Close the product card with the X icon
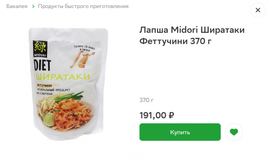Image resolution: width=268 pixels, height=160 pixels. pyautogui.click(x=258, y=10)
